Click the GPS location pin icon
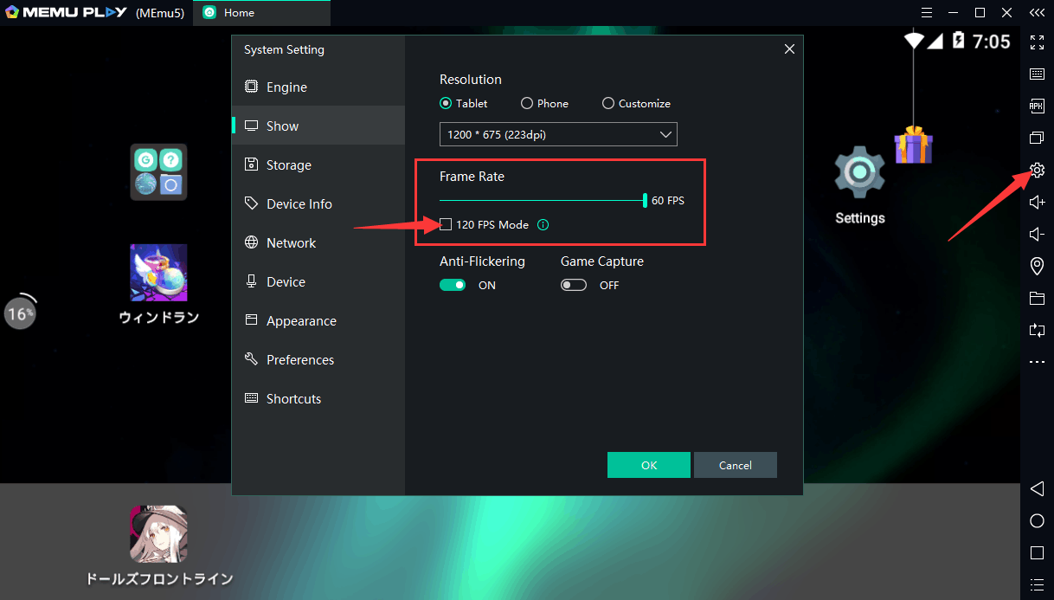Screen dimensions: 1054x600 [1037, 266]
